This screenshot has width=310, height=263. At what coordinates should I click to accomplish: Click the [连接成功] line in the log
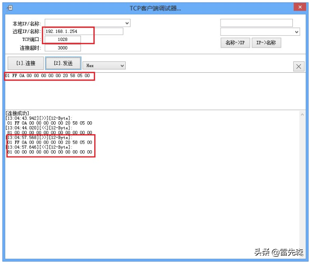tap(18, 113)
